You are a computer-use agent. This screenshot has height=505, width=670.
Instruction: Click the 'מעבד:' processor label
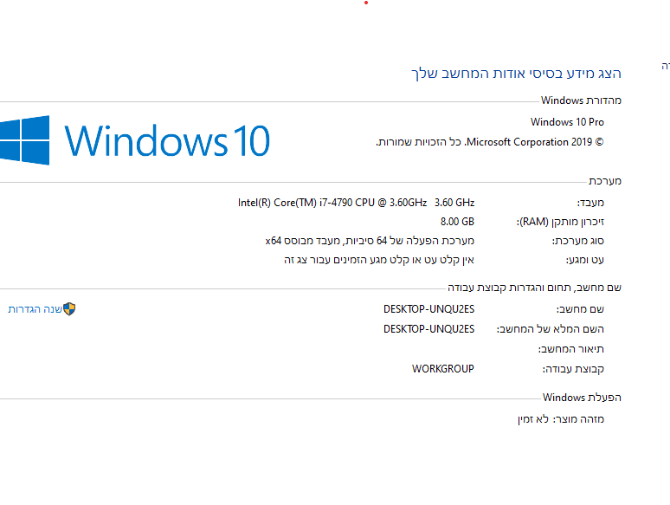click(590, 203)
